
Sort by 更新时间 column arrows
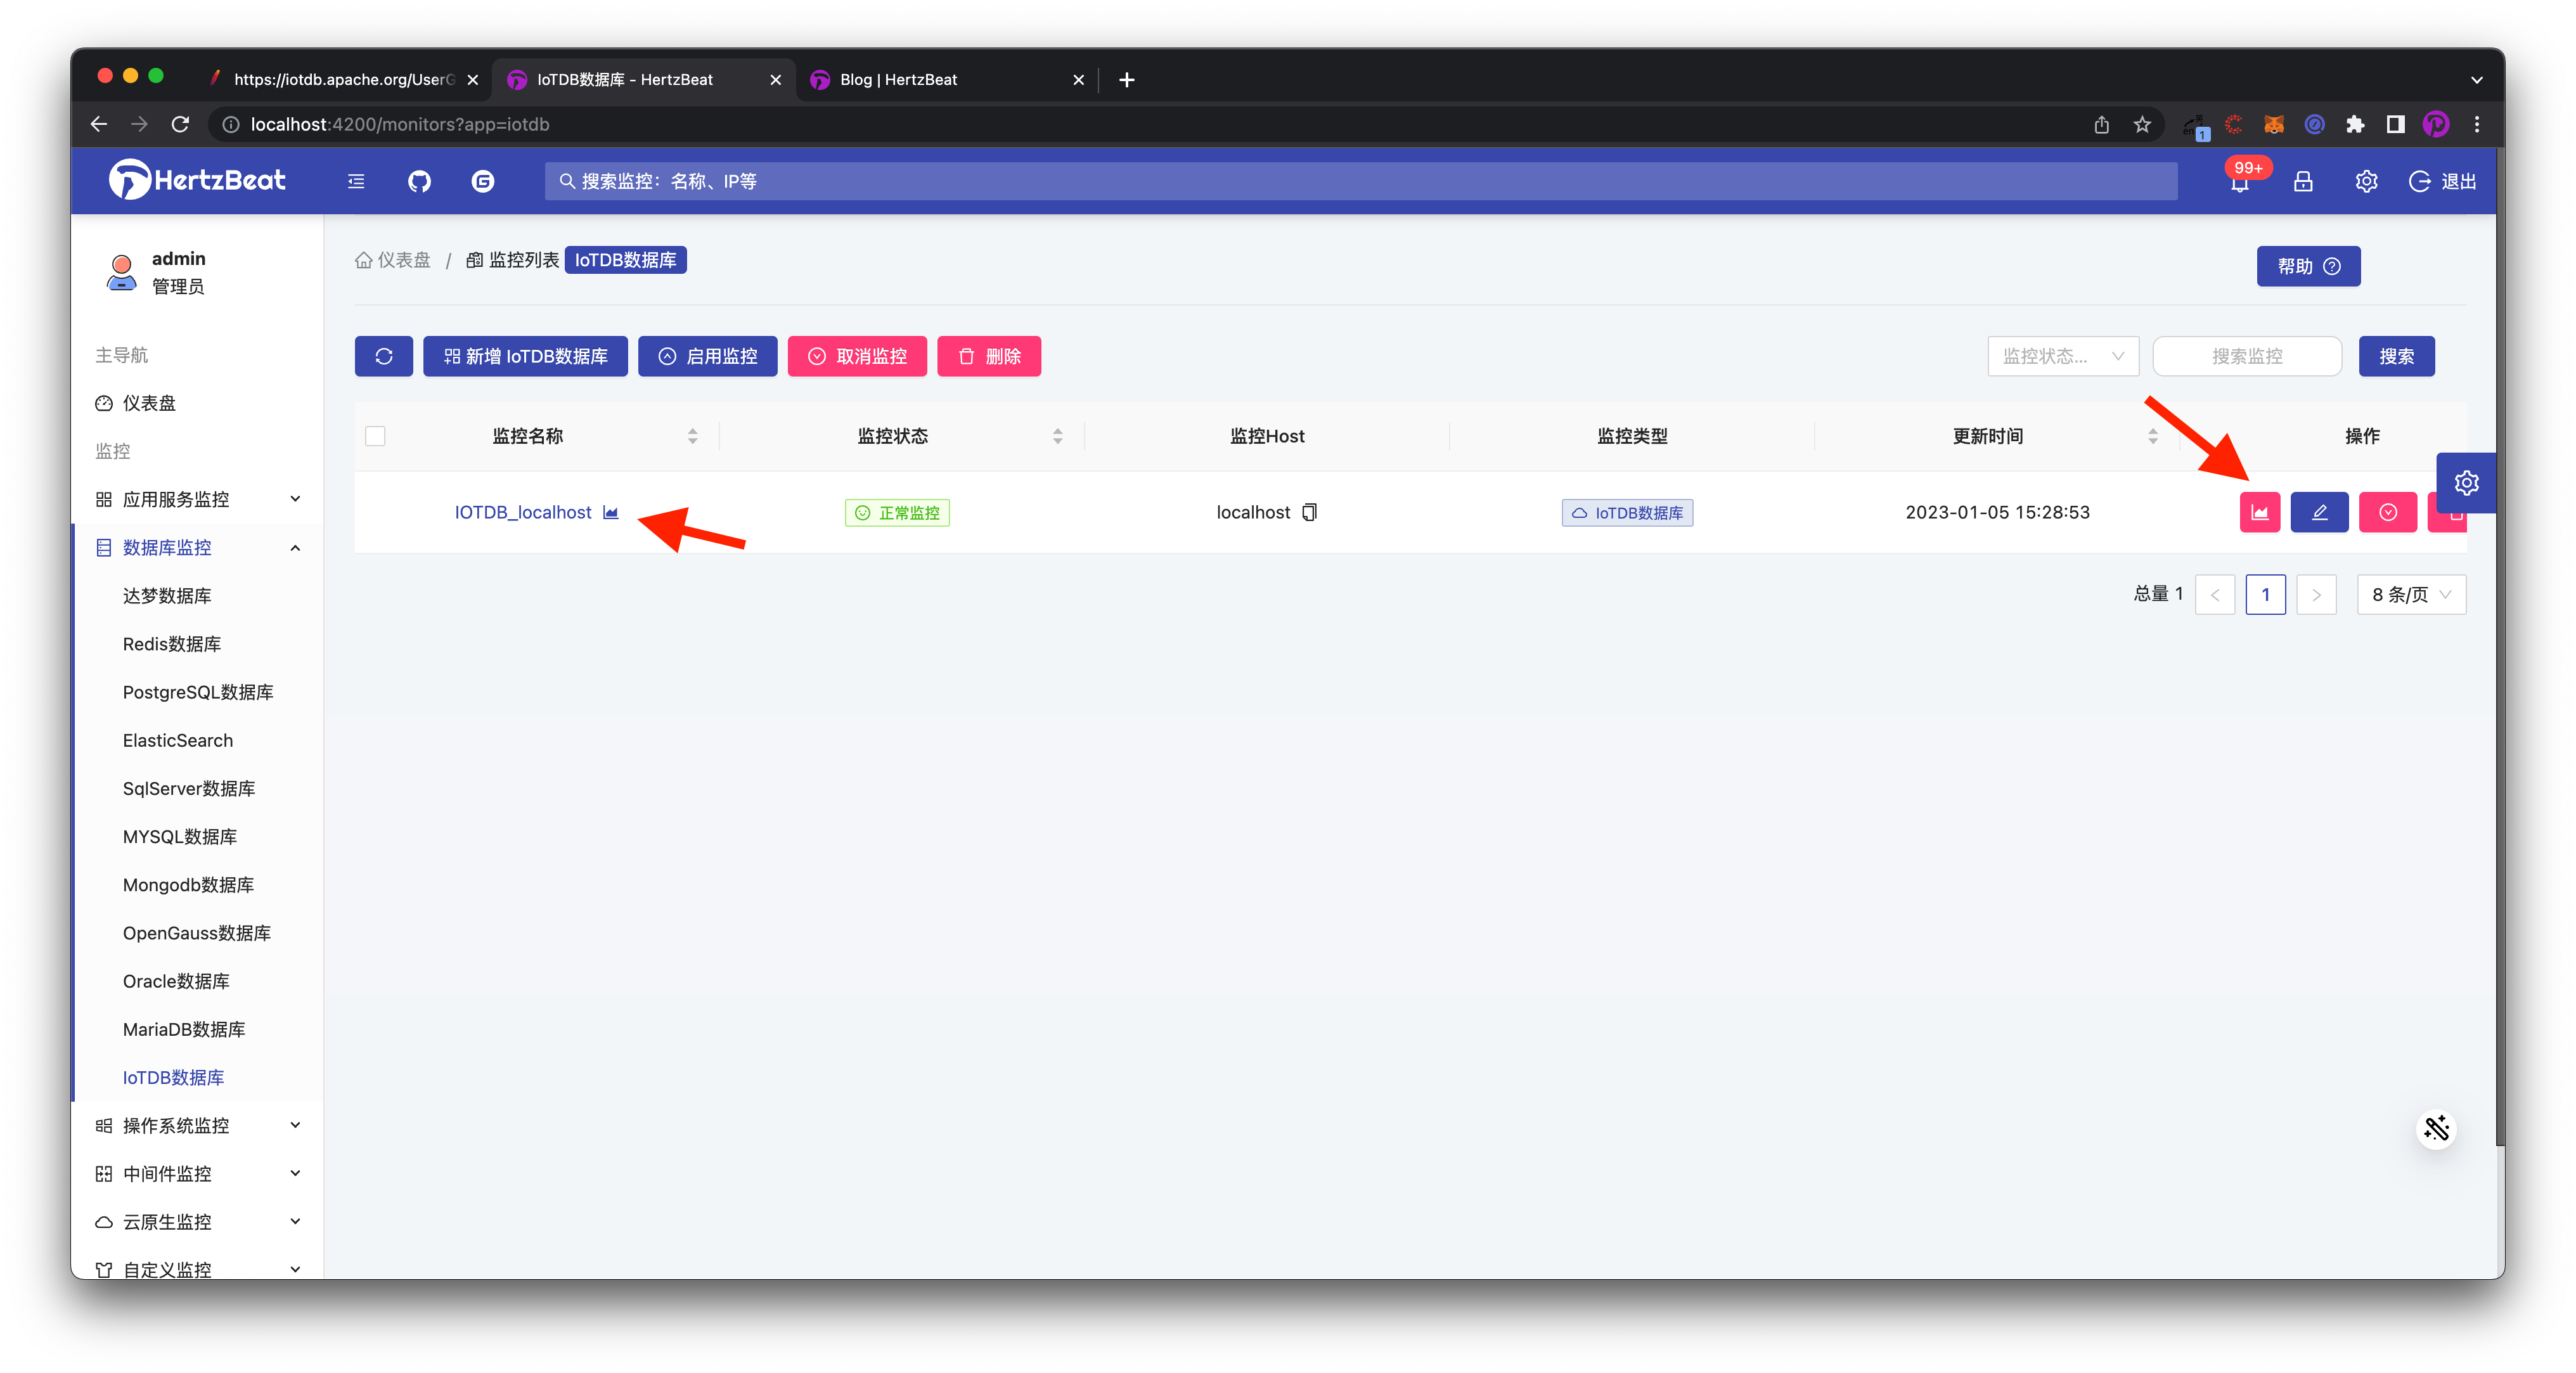click(2152, 436)
